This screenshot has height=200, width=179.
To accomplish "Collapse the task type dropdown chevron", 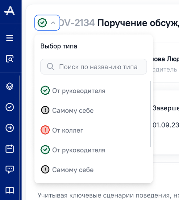I will click(53, 23).
